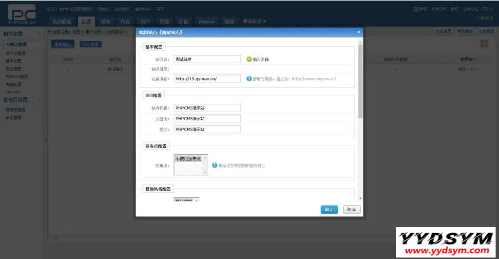Open the 测试站点 site switcher dropdown
This screenshot has width=499, height=259.
(254, 21)
